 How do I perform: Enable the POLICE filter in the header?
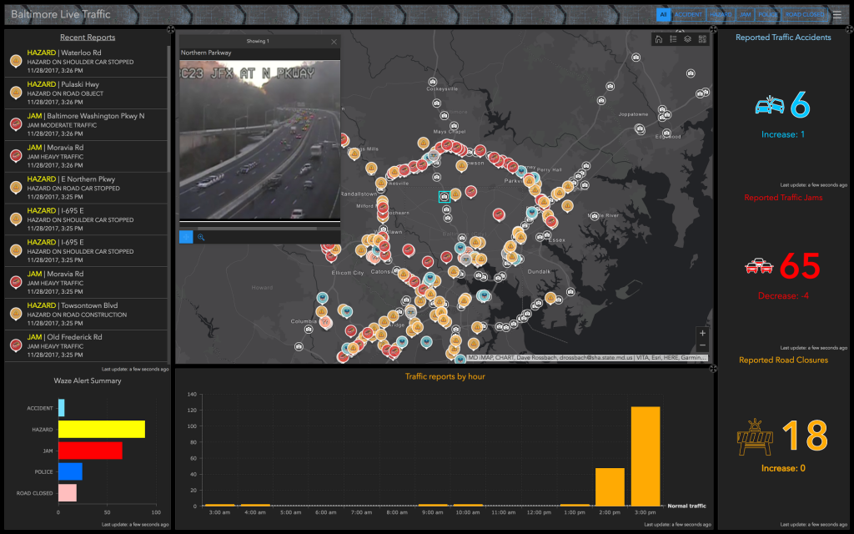click(x=767, y=14)
